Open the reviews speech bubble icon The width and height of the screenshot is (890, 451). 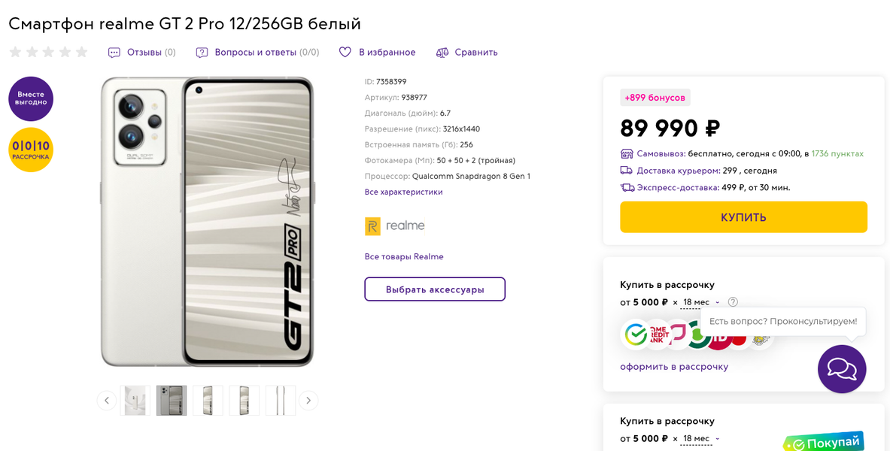click(x=114, y=53)
